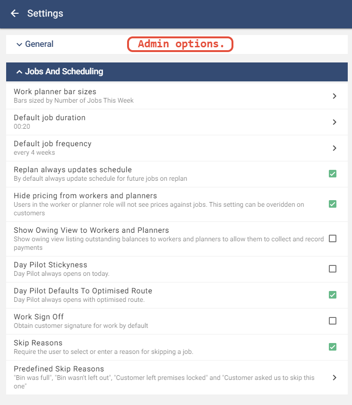Viewport: 352px width, 405px height.
Task: Tick the Day Pilot Stickyness checkbox
Action: (x=333, y=269)
